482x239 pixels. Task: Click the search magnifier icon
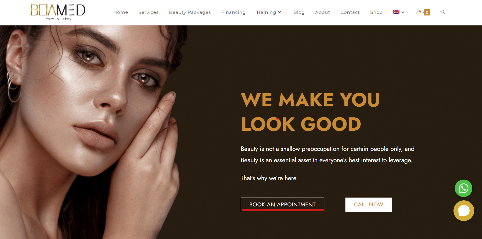(443, 12)
